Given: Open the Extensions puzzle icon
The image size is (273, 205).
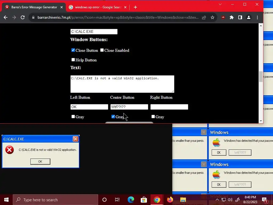Looking at the screenshot, I should [x=232, y=17].
